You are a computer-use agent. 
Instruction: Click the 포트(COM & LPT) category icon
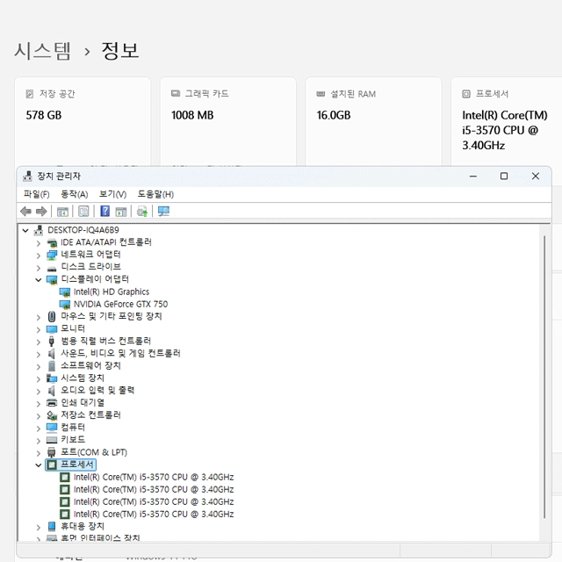click(x=52, y=452)
